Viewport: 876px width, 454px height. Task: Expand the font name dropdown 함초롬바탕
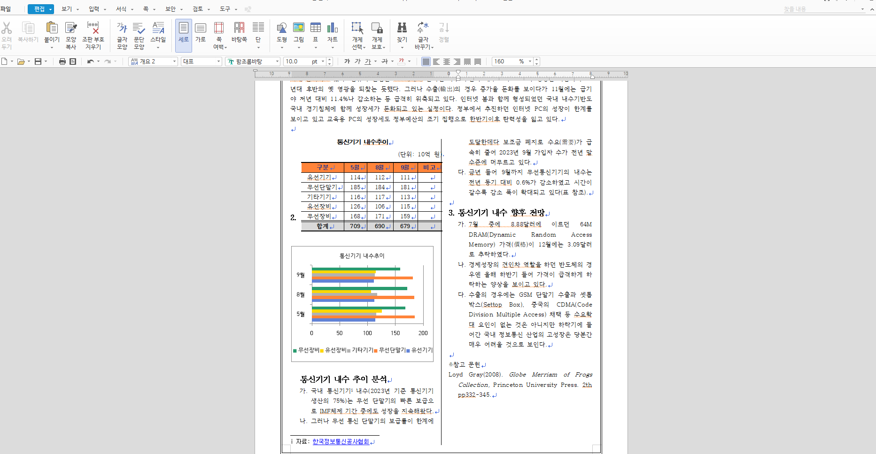pos(277,62)
